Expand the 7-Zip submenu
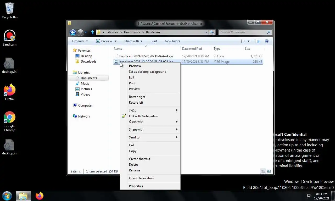 coord(150,110)
